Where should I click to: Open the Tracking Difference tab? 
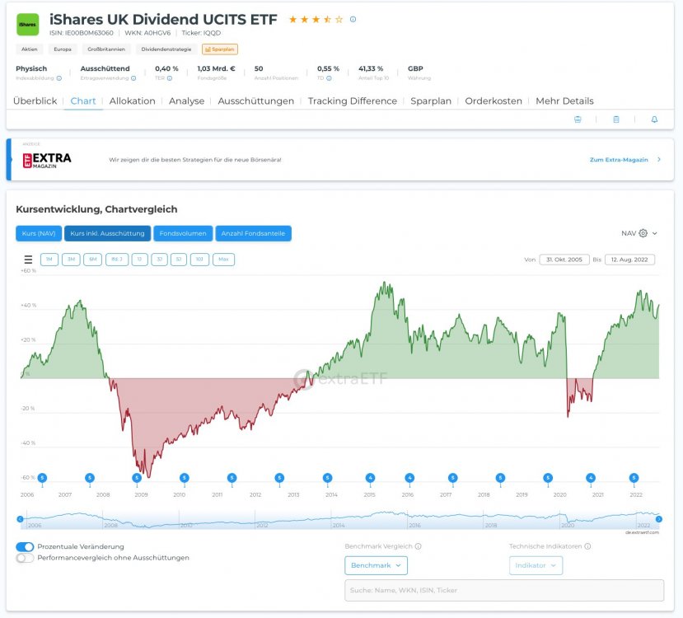coord(352,101)
